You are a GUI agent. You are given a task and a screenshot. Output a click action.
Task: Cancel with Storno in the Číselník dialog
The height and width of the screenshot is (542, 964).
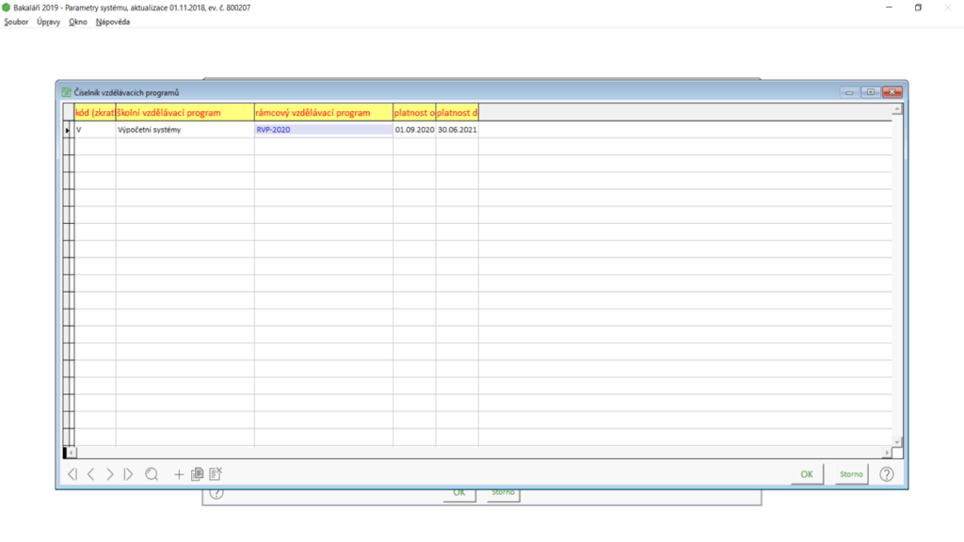851,474
